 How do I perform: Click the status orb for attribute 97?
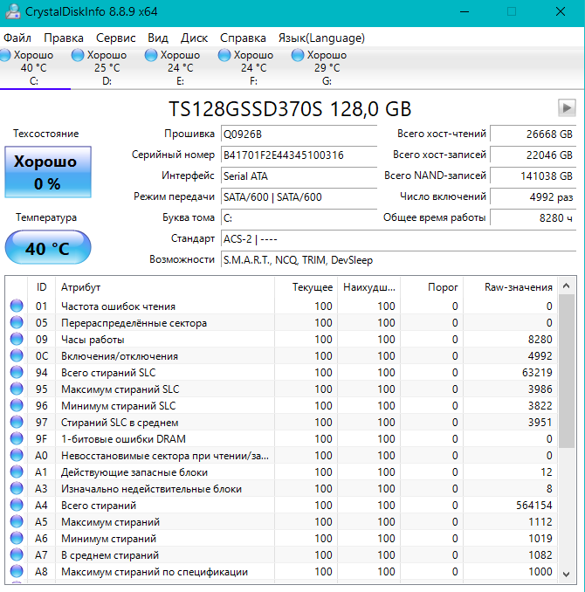(x=17, y=422)
